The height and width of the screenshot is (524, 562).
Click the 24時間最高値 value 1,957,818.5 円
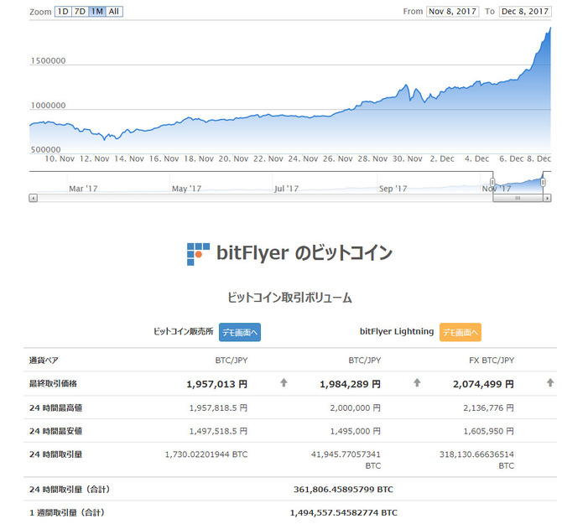click(x=218, y=407)
